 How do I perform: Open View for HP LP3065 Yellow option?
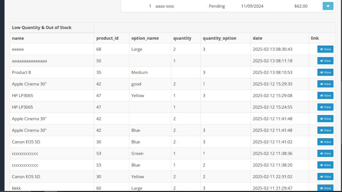click(x=325, y=96)
